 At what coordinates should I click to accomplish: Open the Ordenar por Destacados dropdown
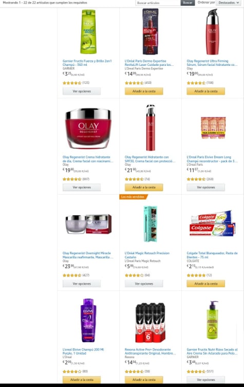229,3
